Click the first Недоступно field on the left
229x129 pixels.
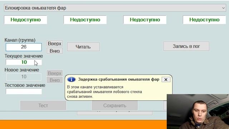[x=25, y=20]
